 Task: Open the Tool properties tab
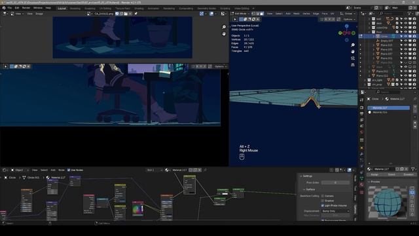tap(361, 100)
